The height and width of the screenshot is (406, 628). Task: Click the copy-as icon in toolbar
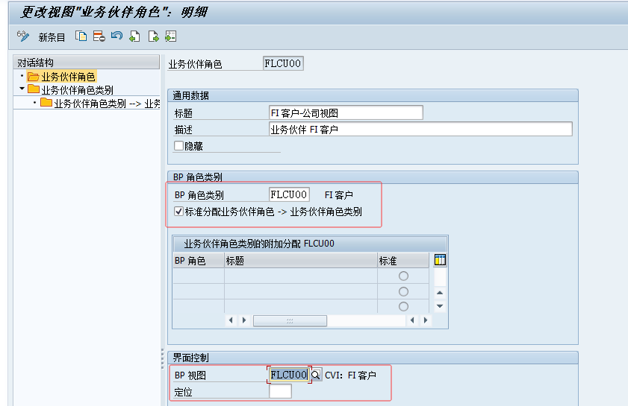(81, 37)
